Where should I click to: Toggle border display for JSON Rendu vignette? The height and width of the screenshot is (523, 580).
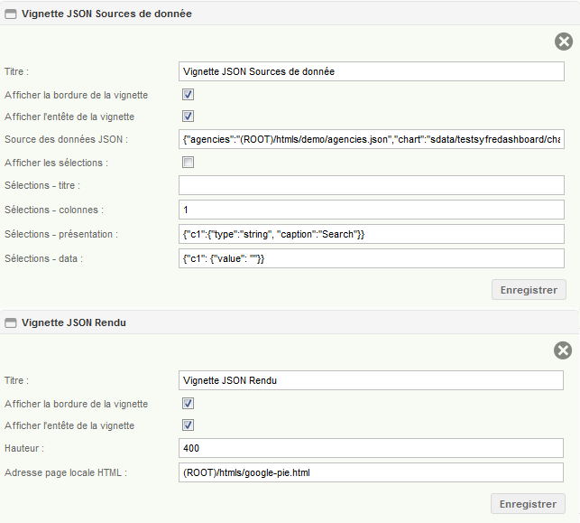pos(188,404)
